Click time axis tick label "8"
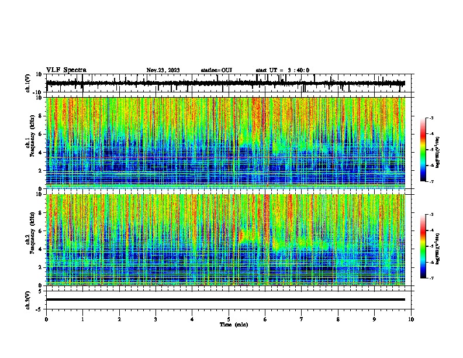The image size is (463, 358). 338,319
